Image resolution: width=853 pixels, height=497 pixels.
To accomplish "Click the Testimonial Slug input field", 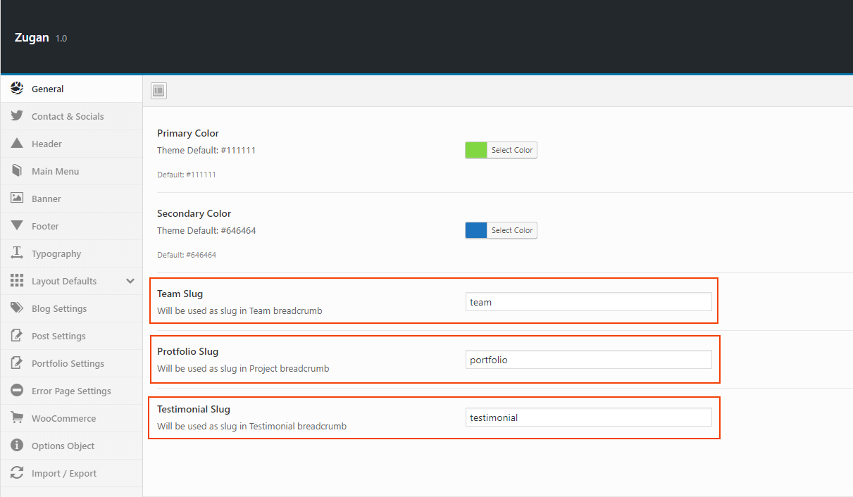I will point(588,417).
